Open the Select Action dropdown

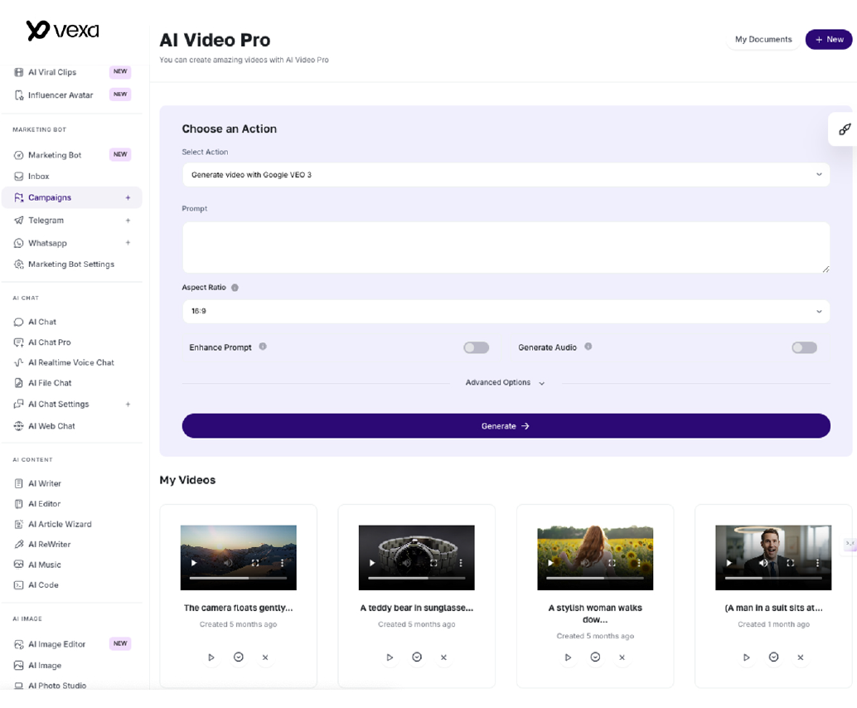point(506,175)
